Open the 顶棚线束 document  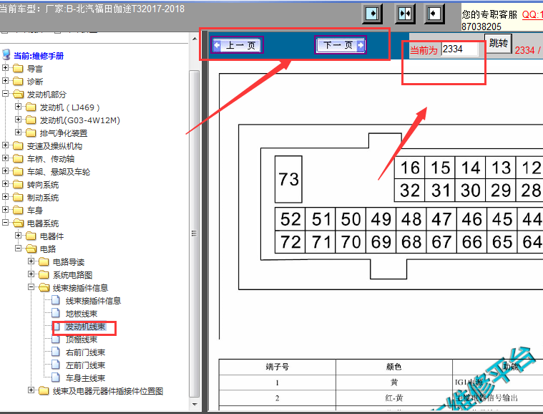(x=82, y=340)
